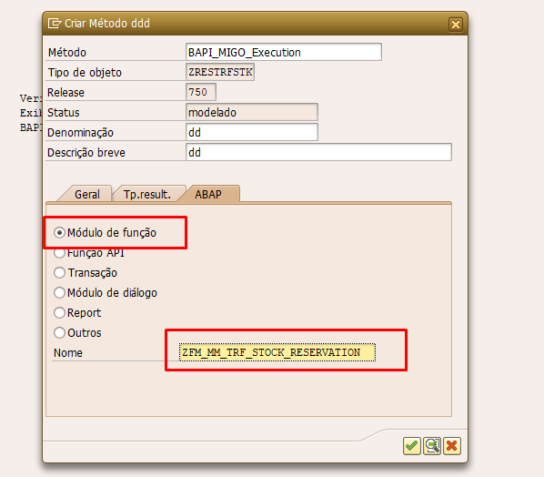
Task: Click the Nome label
Action: point(68,352)
